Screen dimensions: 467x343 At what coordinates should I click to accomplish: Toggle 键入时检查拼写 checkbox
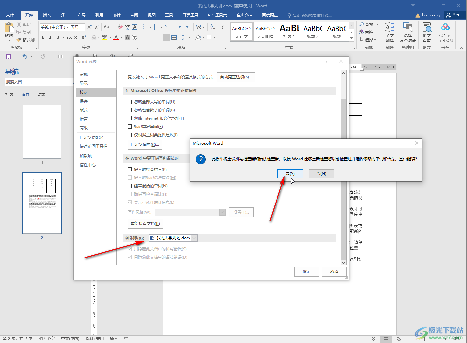click(130, 170)
